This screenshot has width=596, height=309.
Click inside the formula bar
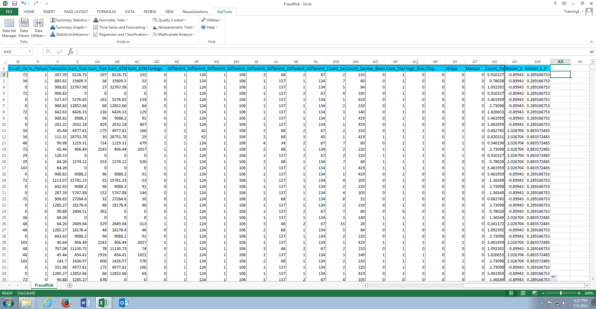tap(333, 52)
